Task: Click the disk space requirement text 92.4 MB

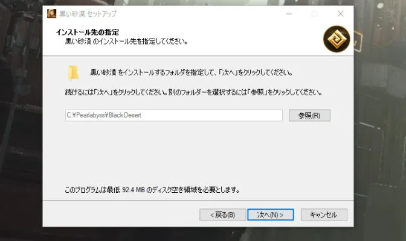Action: (x=134, y=190)
